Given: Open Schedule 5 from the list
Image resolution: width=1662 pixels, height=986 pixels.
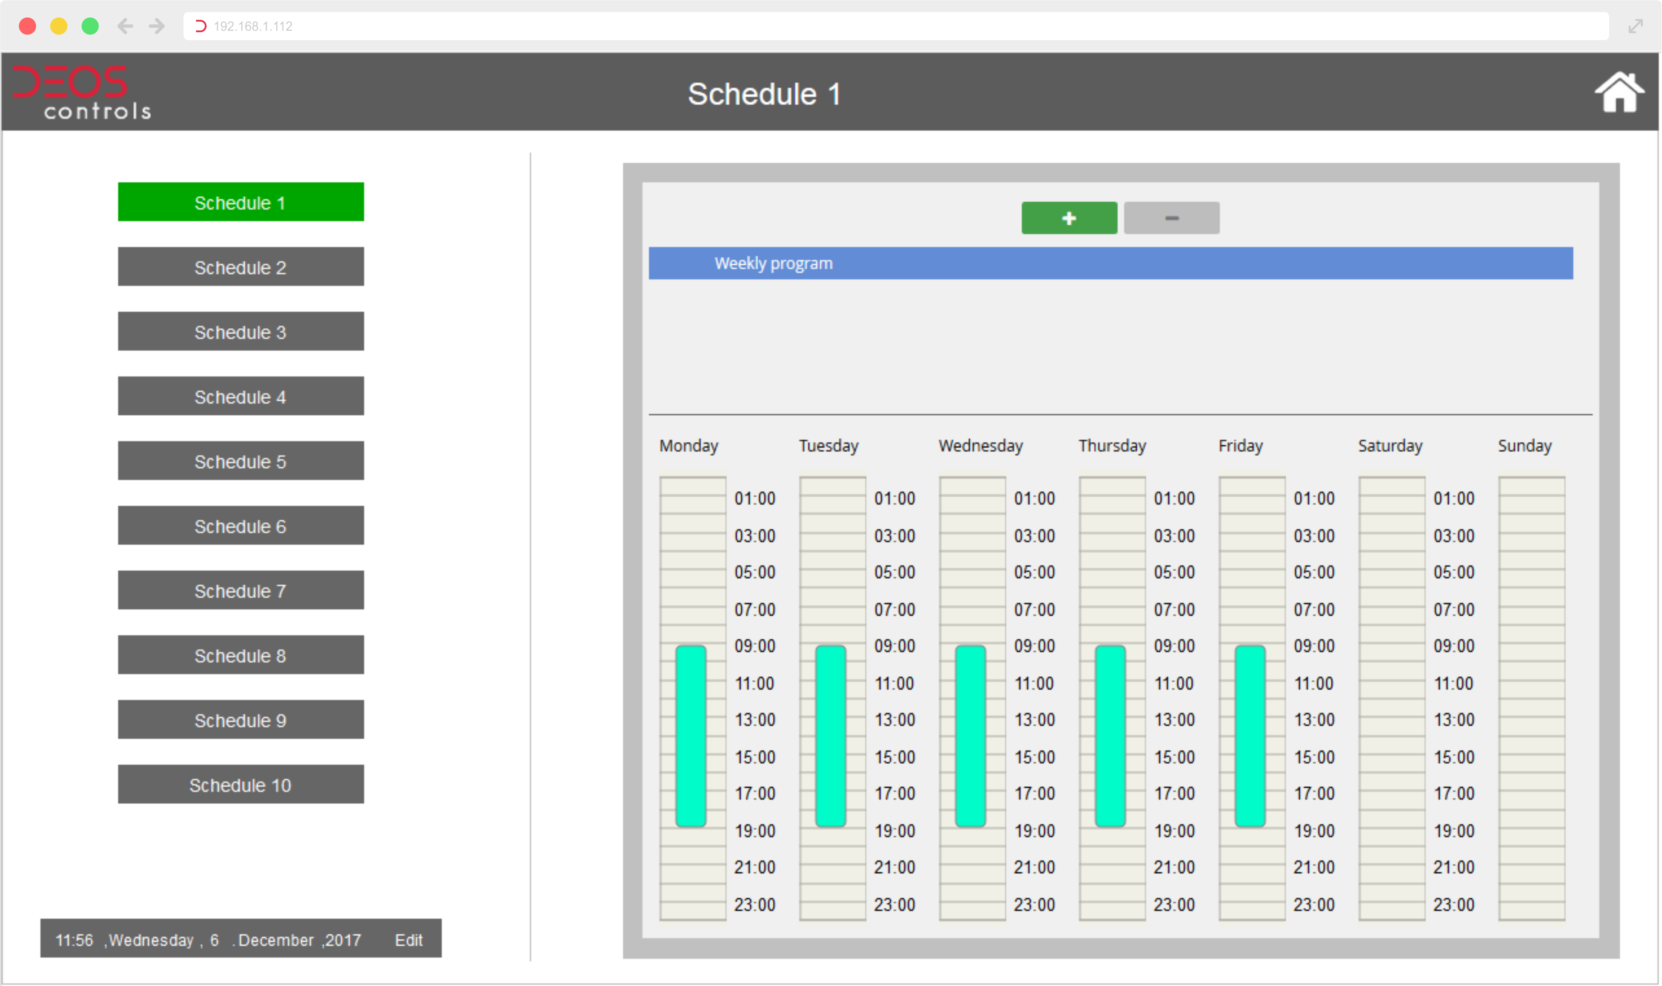Looking at the screenshot, I should tap(240, 461).
